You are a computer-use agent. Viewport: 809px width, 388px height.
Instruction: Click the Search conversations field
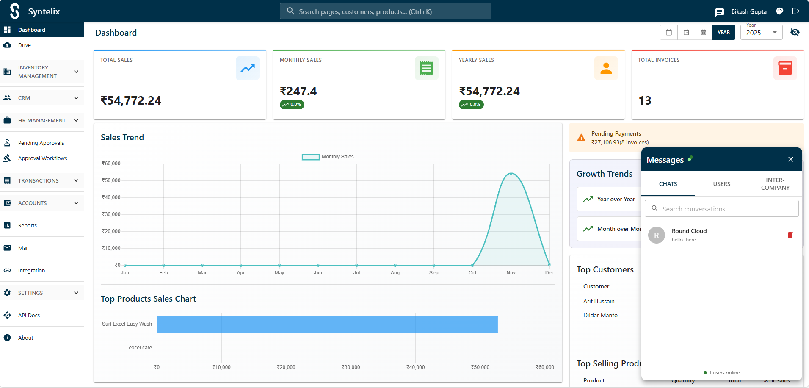(721, 209)
